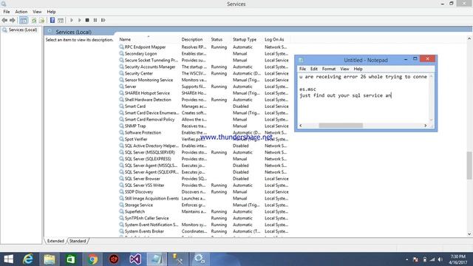Click the Stop Service toolbar icon
This screenshot has width=473, height=266.
click(87, 20)
